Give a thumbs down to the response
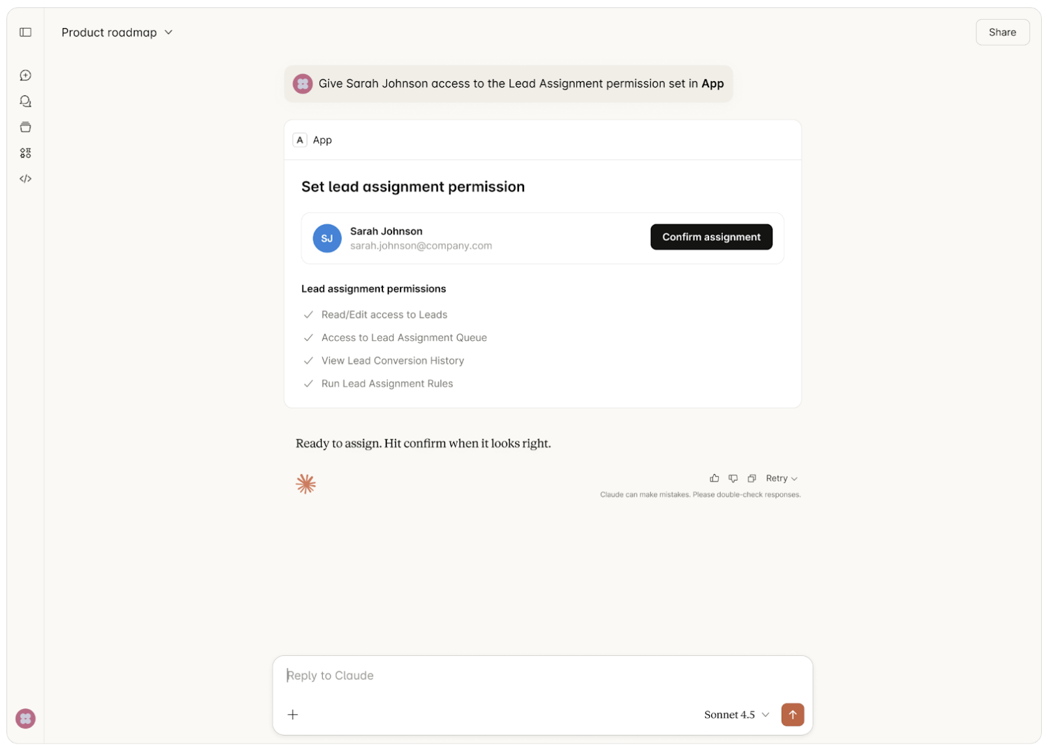The width and height of the screenshot is (1051, 752). (733, 478)
